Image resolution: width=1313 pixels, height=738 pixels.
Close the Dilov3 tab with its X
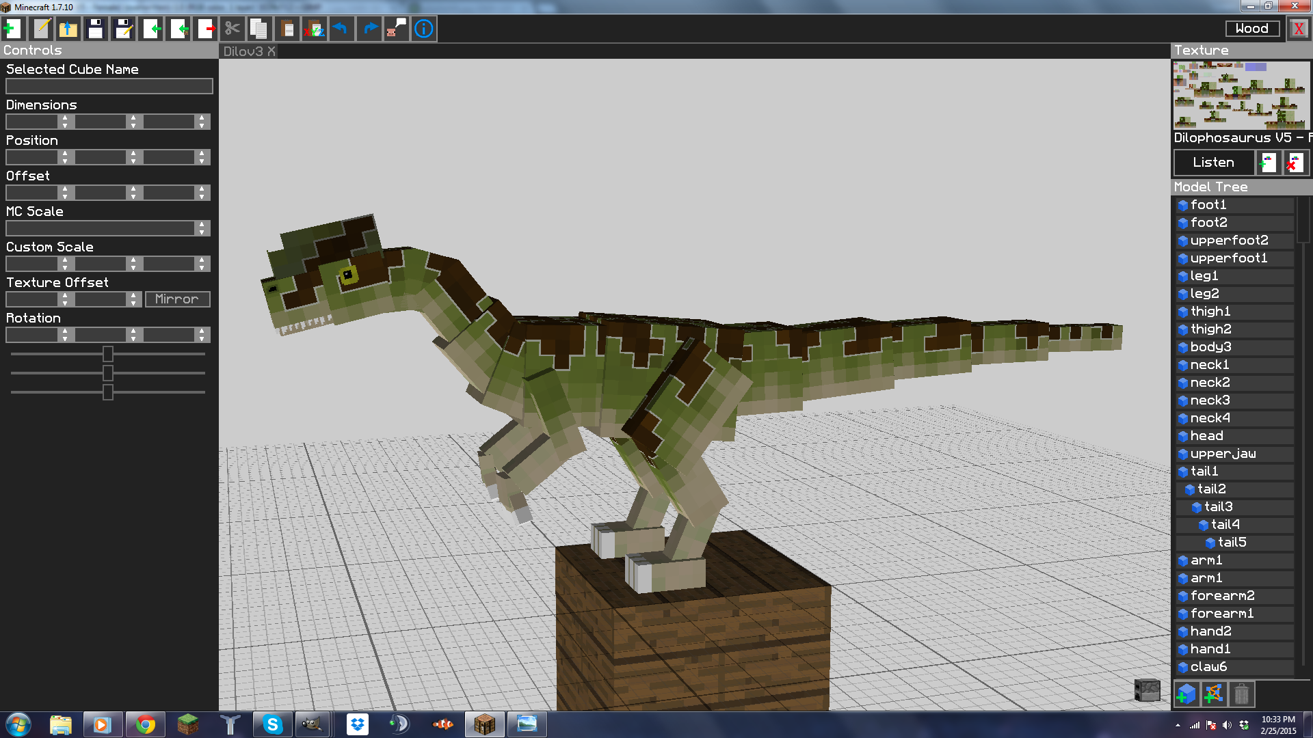pyautogui.click(x=271, y=51)
